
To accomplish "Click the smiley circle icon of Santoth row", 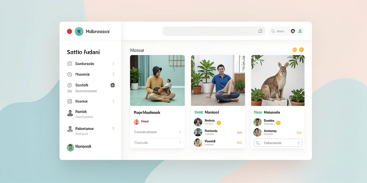I will (70, 85).
